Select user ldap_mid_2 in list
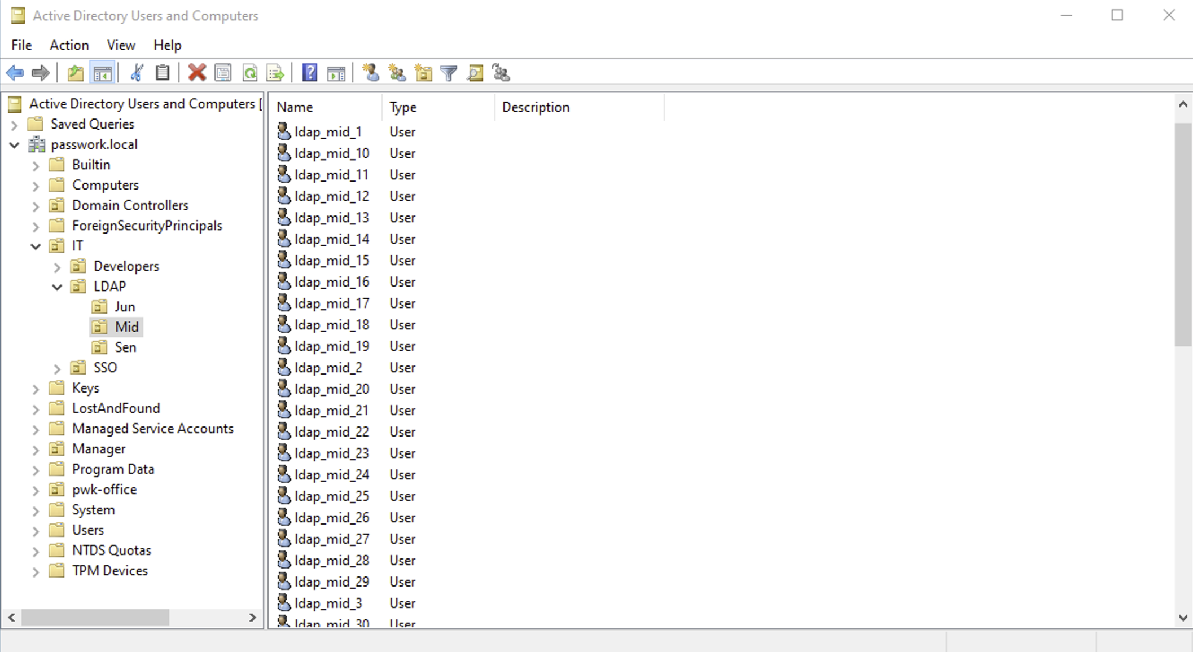 click(328, 368)
